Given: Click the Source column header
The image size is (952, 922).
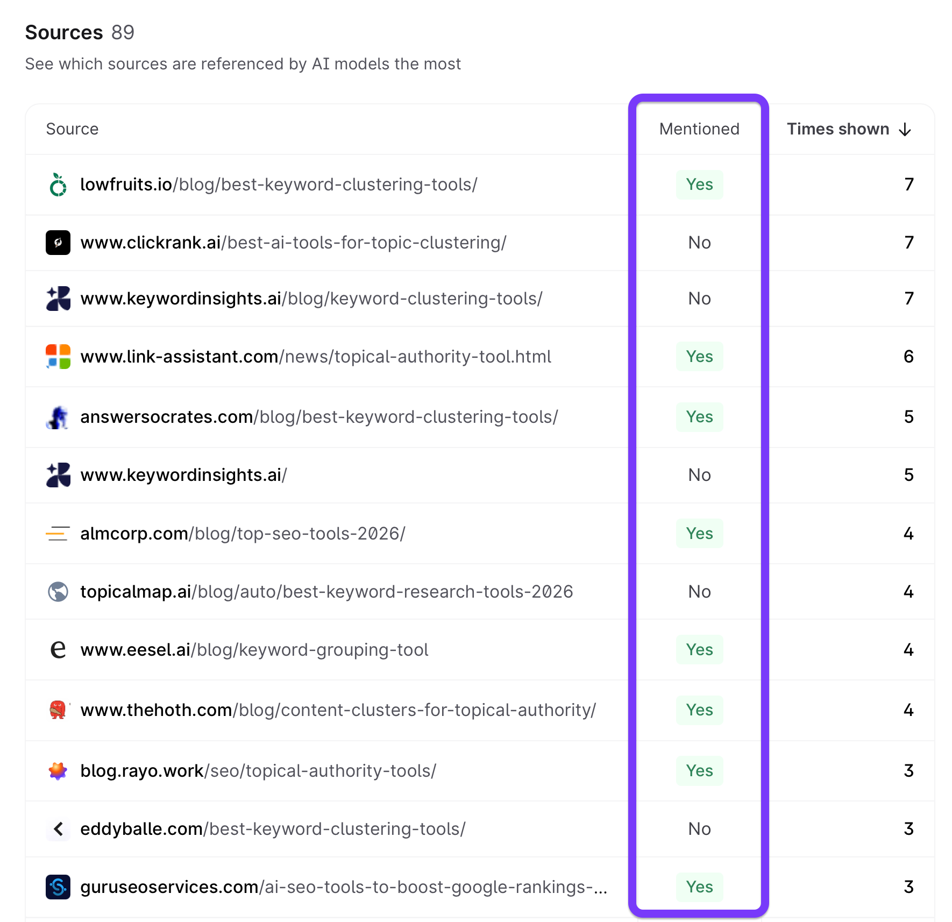Looking at the screenshot, I should coord(72,129).
